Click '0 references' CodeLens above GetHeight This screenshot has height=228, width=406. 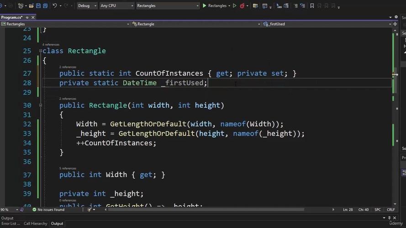pos(68,200)
